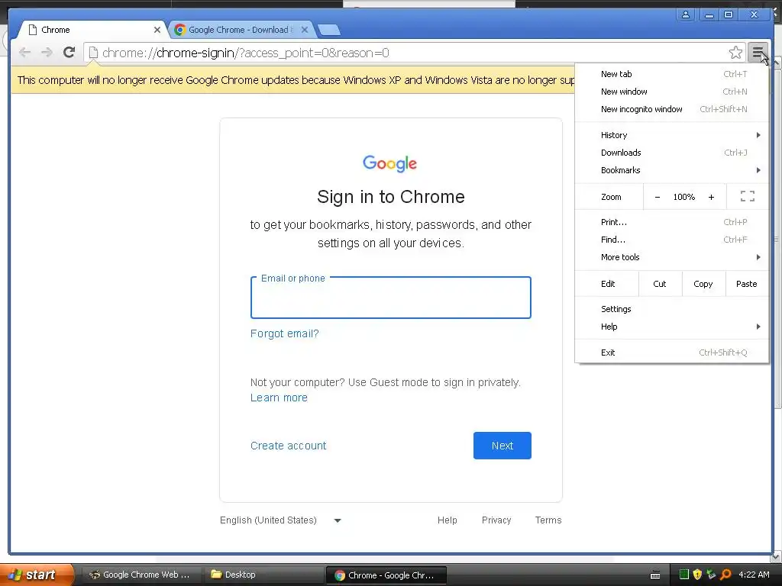
Task: Expand the Bookmarks submenu
Action: click(671, 170)
